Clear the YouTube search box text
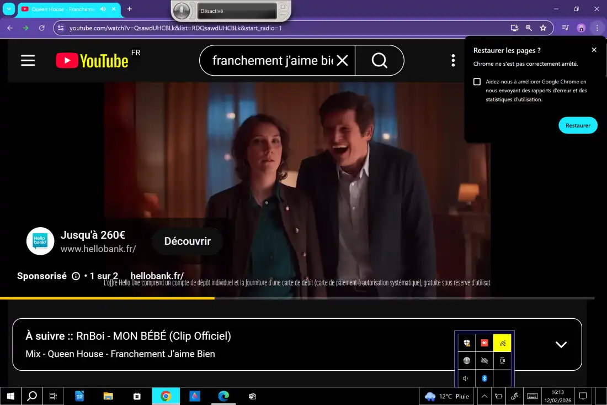607x405 pixels. point(342,60)
